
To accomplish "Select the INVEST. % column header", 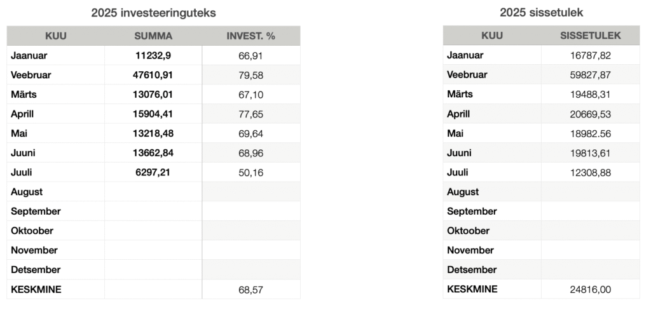I will [250, 36].
